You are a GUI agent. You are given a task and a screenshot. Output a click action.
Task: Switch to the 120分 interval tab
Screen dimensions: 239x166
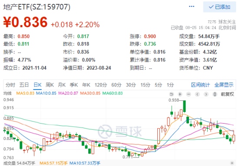coord(101,85)
